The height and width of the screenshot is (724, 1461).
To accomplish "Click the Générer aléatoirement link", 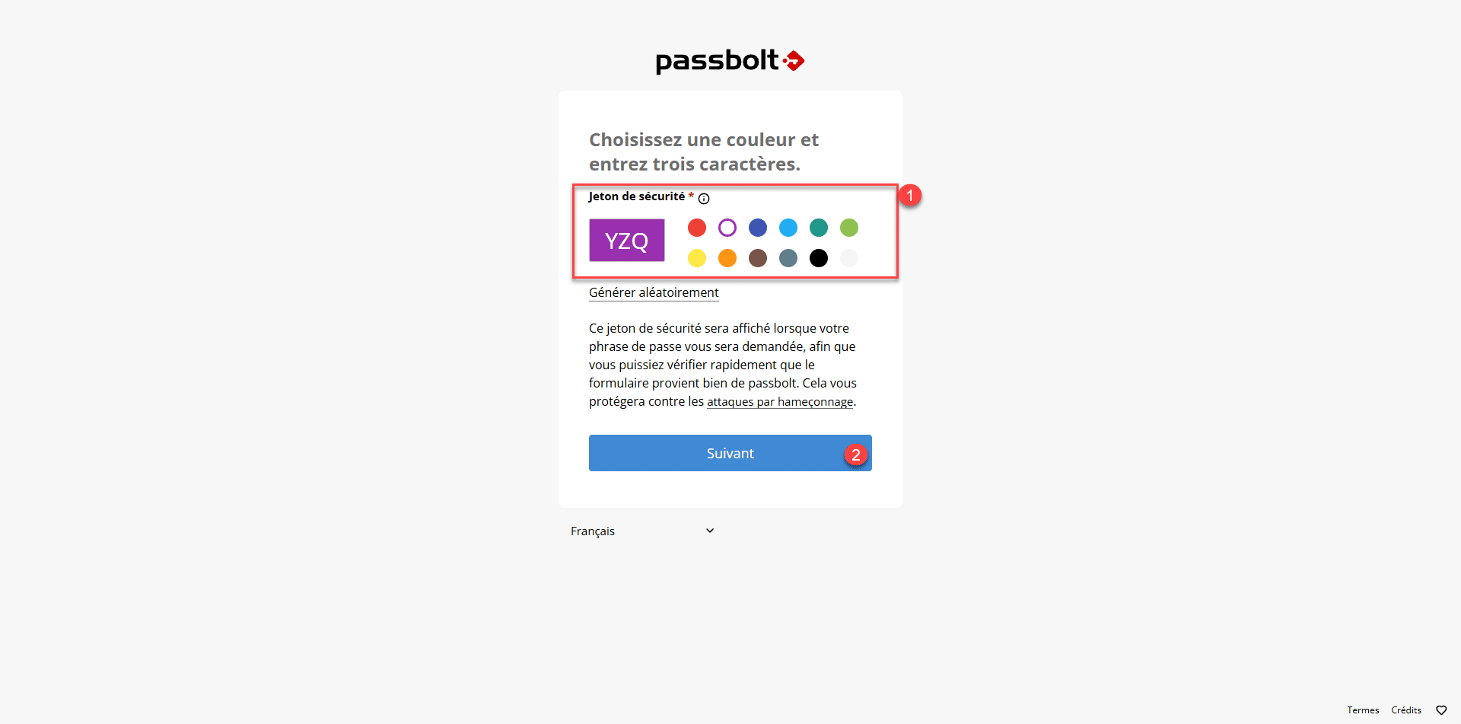I will pos(654,292).
